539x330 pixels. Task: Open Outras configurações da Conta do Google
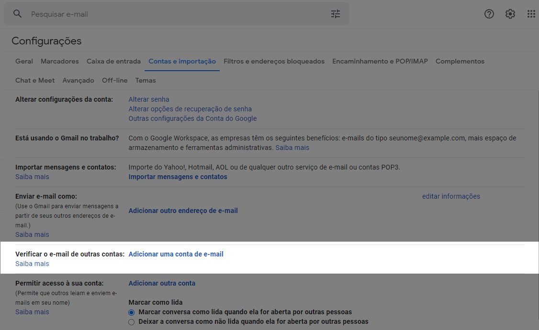192,118
